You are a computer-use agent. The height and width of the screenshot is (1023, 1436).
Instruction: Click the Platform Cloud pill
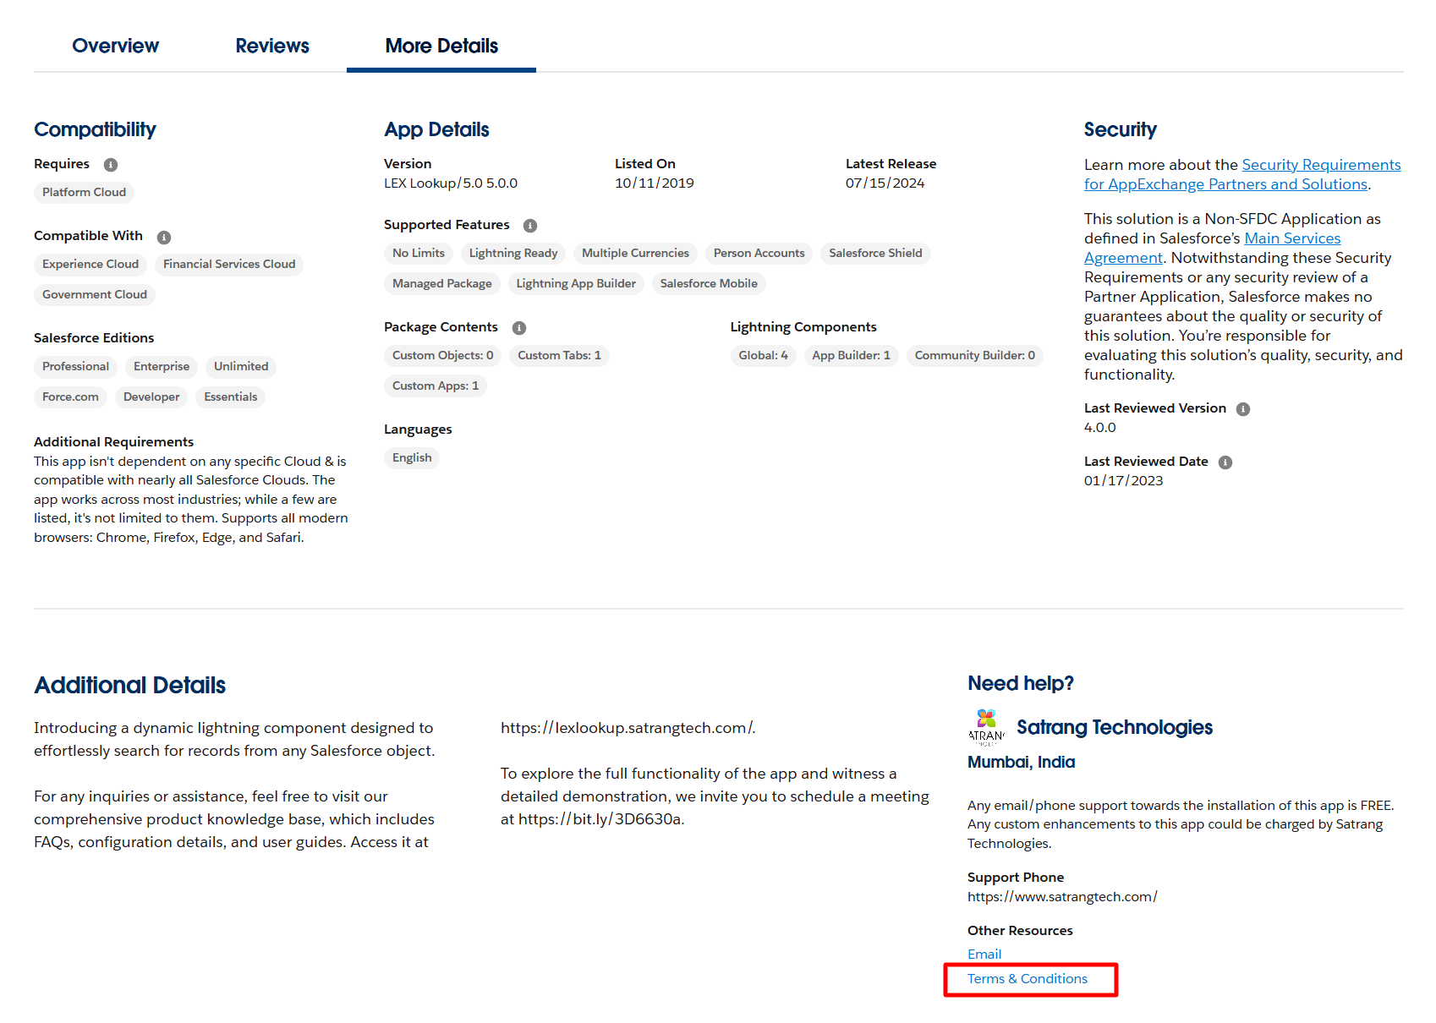(x=84, y=193)
